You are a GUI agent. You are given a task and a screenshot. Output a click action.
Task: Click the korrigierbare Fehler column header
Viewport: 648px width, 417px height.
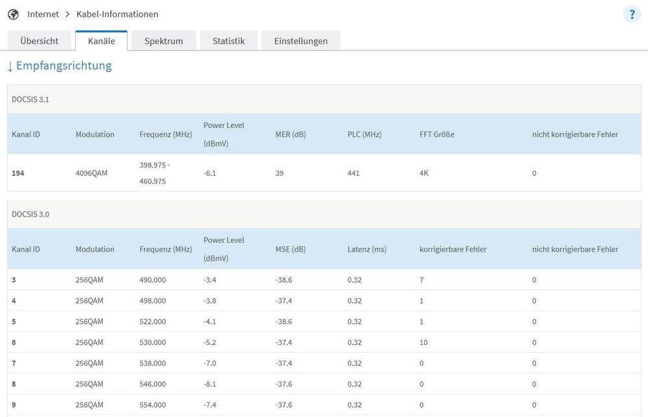pyautogui.click(x=453, y=249)
